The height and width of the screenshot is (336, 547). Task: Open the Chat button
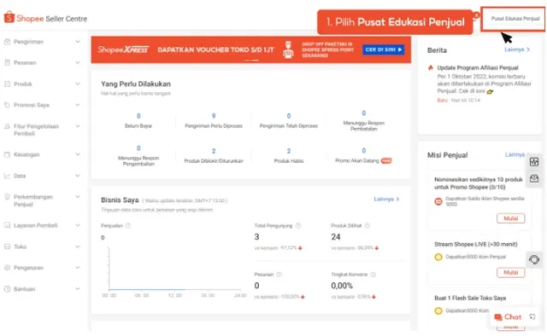508,317
